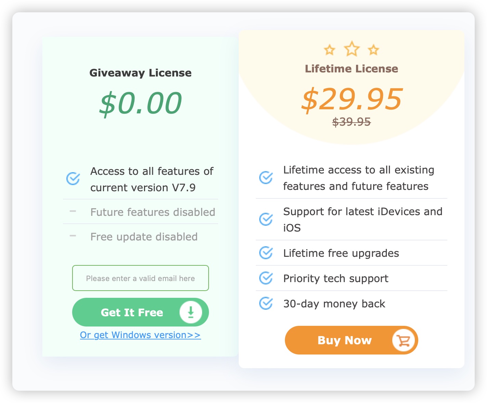Click checkmark beside 30-day money back
487x403 pixels.
266,303
